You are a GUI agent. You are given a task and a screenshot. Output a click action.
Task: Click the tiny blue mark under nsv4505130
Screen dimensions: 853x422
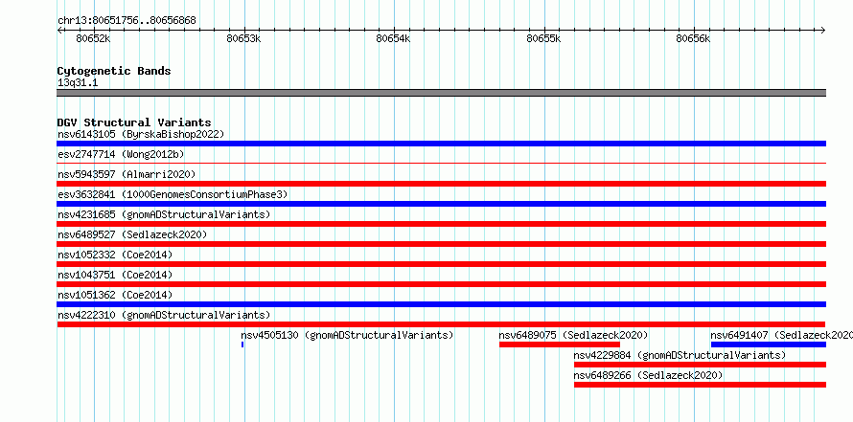(x=242, y=344)
